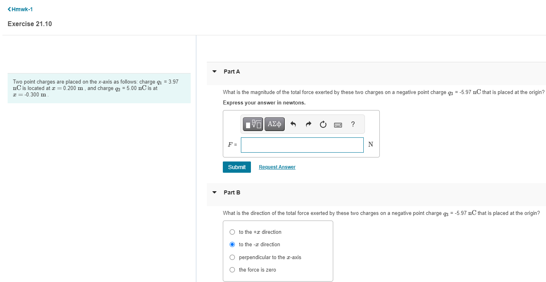Undo the last edit in the answer box
The height and width of the screenshot is (282, 546).
point(293,124)
